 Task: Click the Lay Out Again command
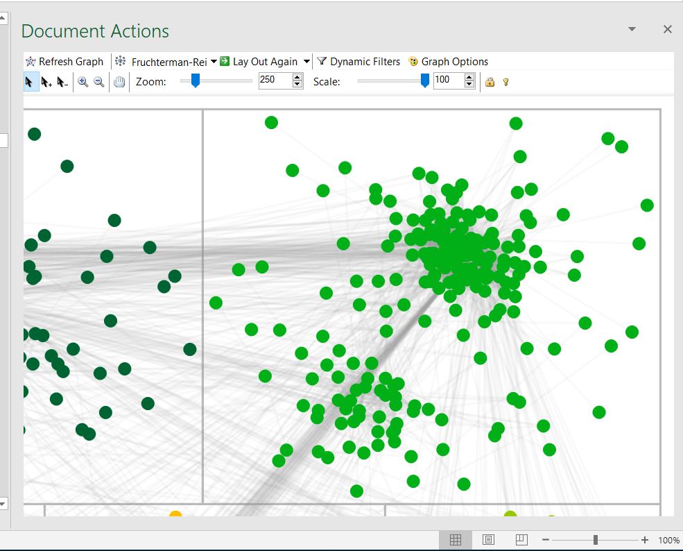click(265, 61)
